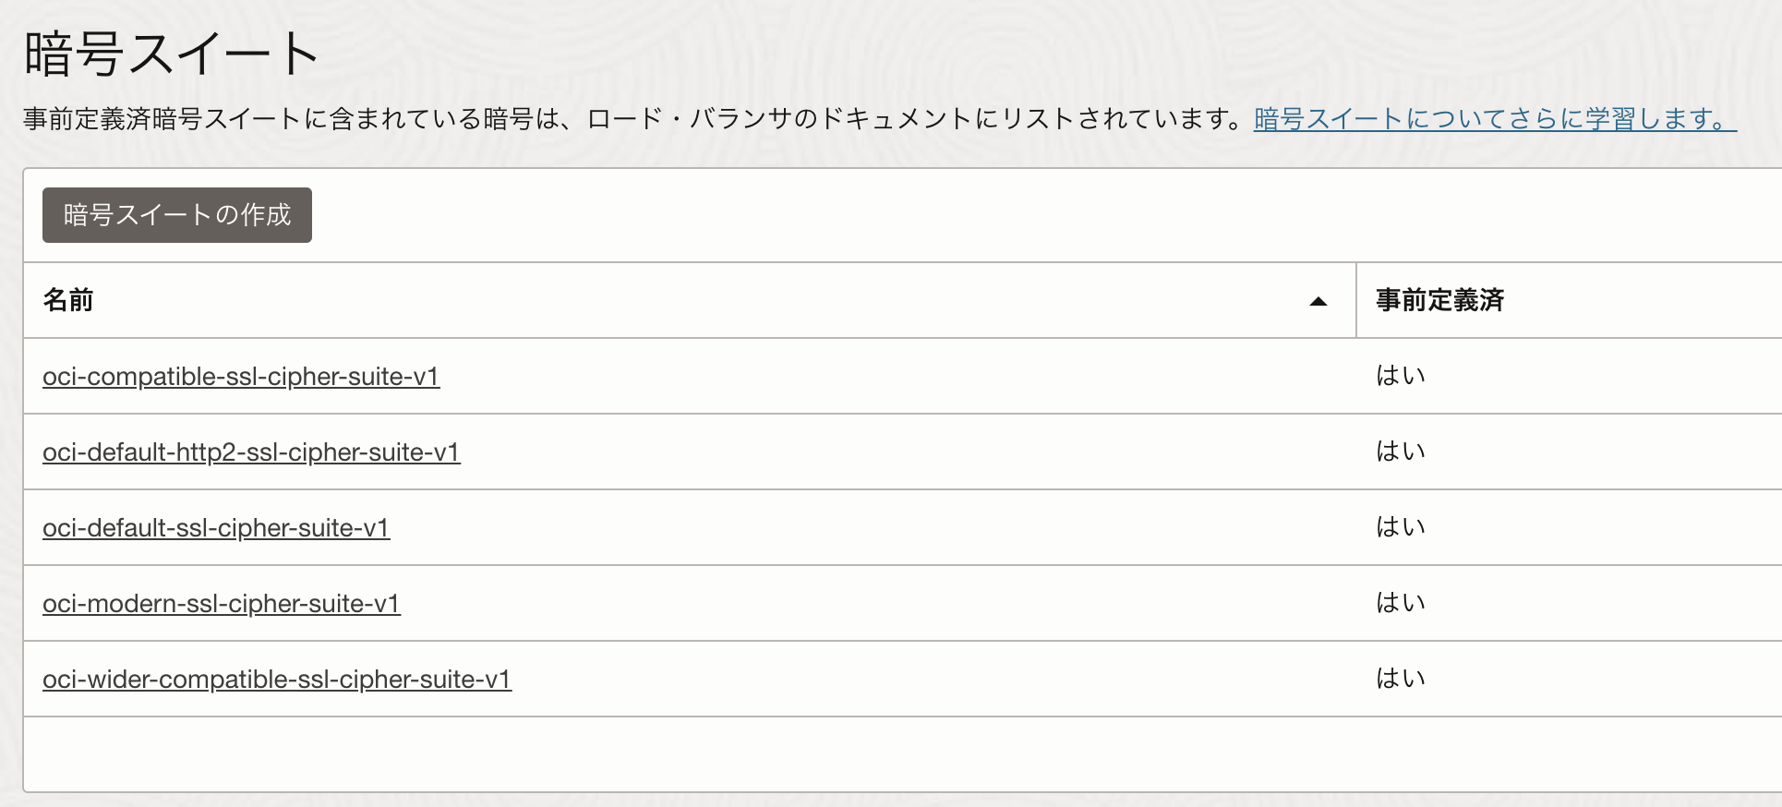This screenshot has width=1782, height=807.
Task: Reverse the sort order using the triangle icon
Action: 1318,300
